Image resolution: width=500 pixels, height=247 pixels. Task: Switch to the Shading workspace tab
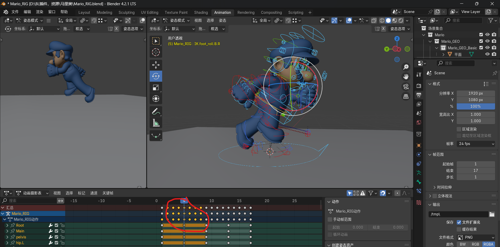coord(201,12)
